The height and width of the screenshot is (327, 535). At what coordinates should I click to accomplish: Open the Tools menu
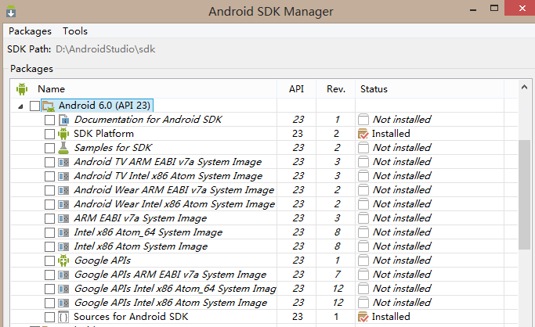coord(75,31)
